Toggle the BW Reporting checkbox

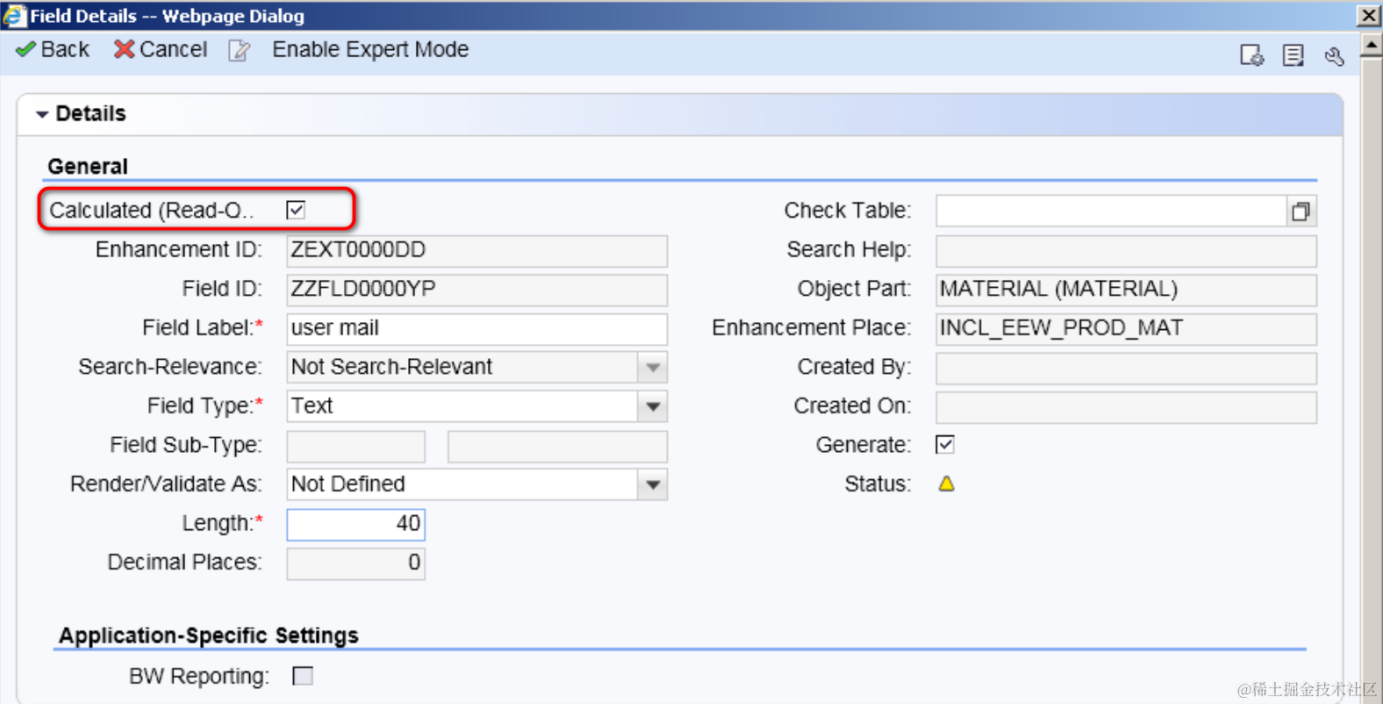pos(303,676)
